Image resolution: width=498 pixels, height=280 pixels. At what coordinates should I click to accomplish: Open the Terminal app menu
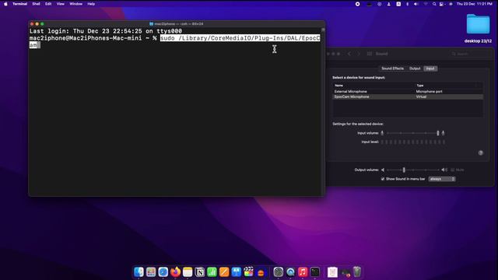19,4
